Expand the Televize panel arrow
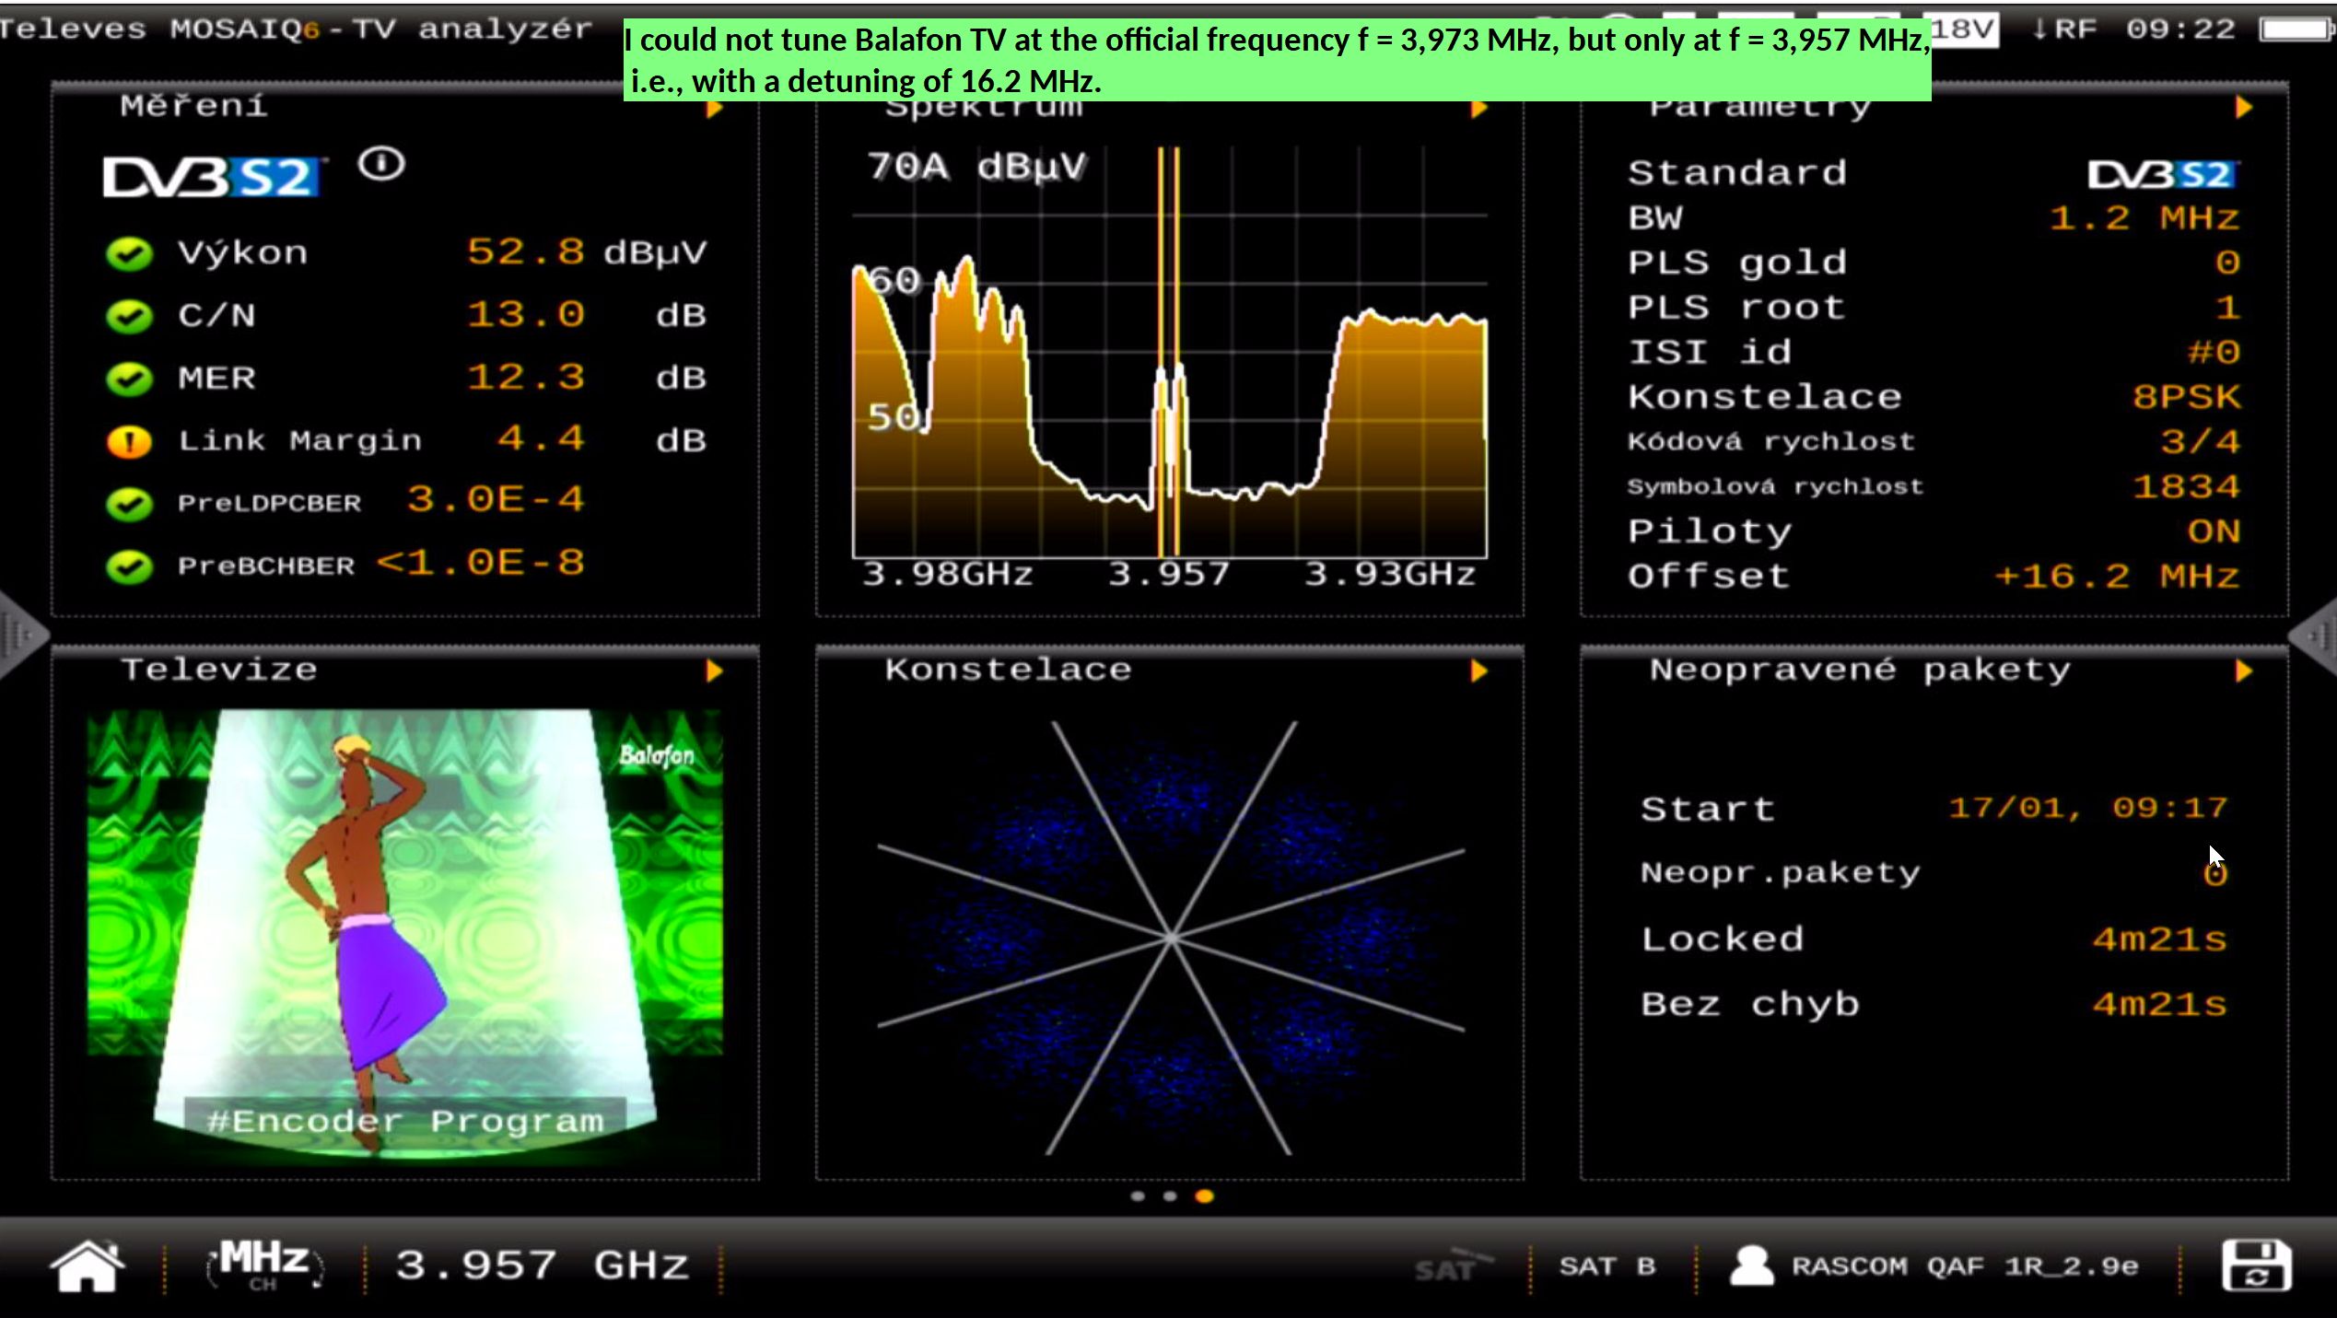 click(714, 671)
